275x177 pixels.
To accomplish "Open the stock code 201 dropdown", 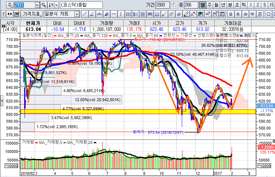I will [x=37, y=5].
